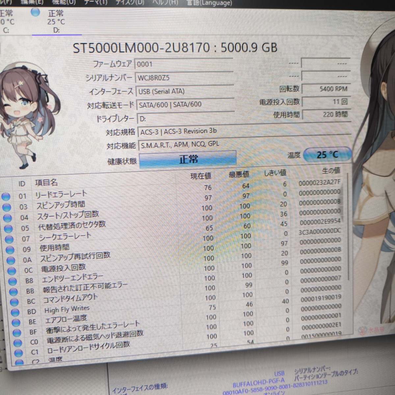Click the model title ST5000LM000-2U8170

tap(141, 48)
